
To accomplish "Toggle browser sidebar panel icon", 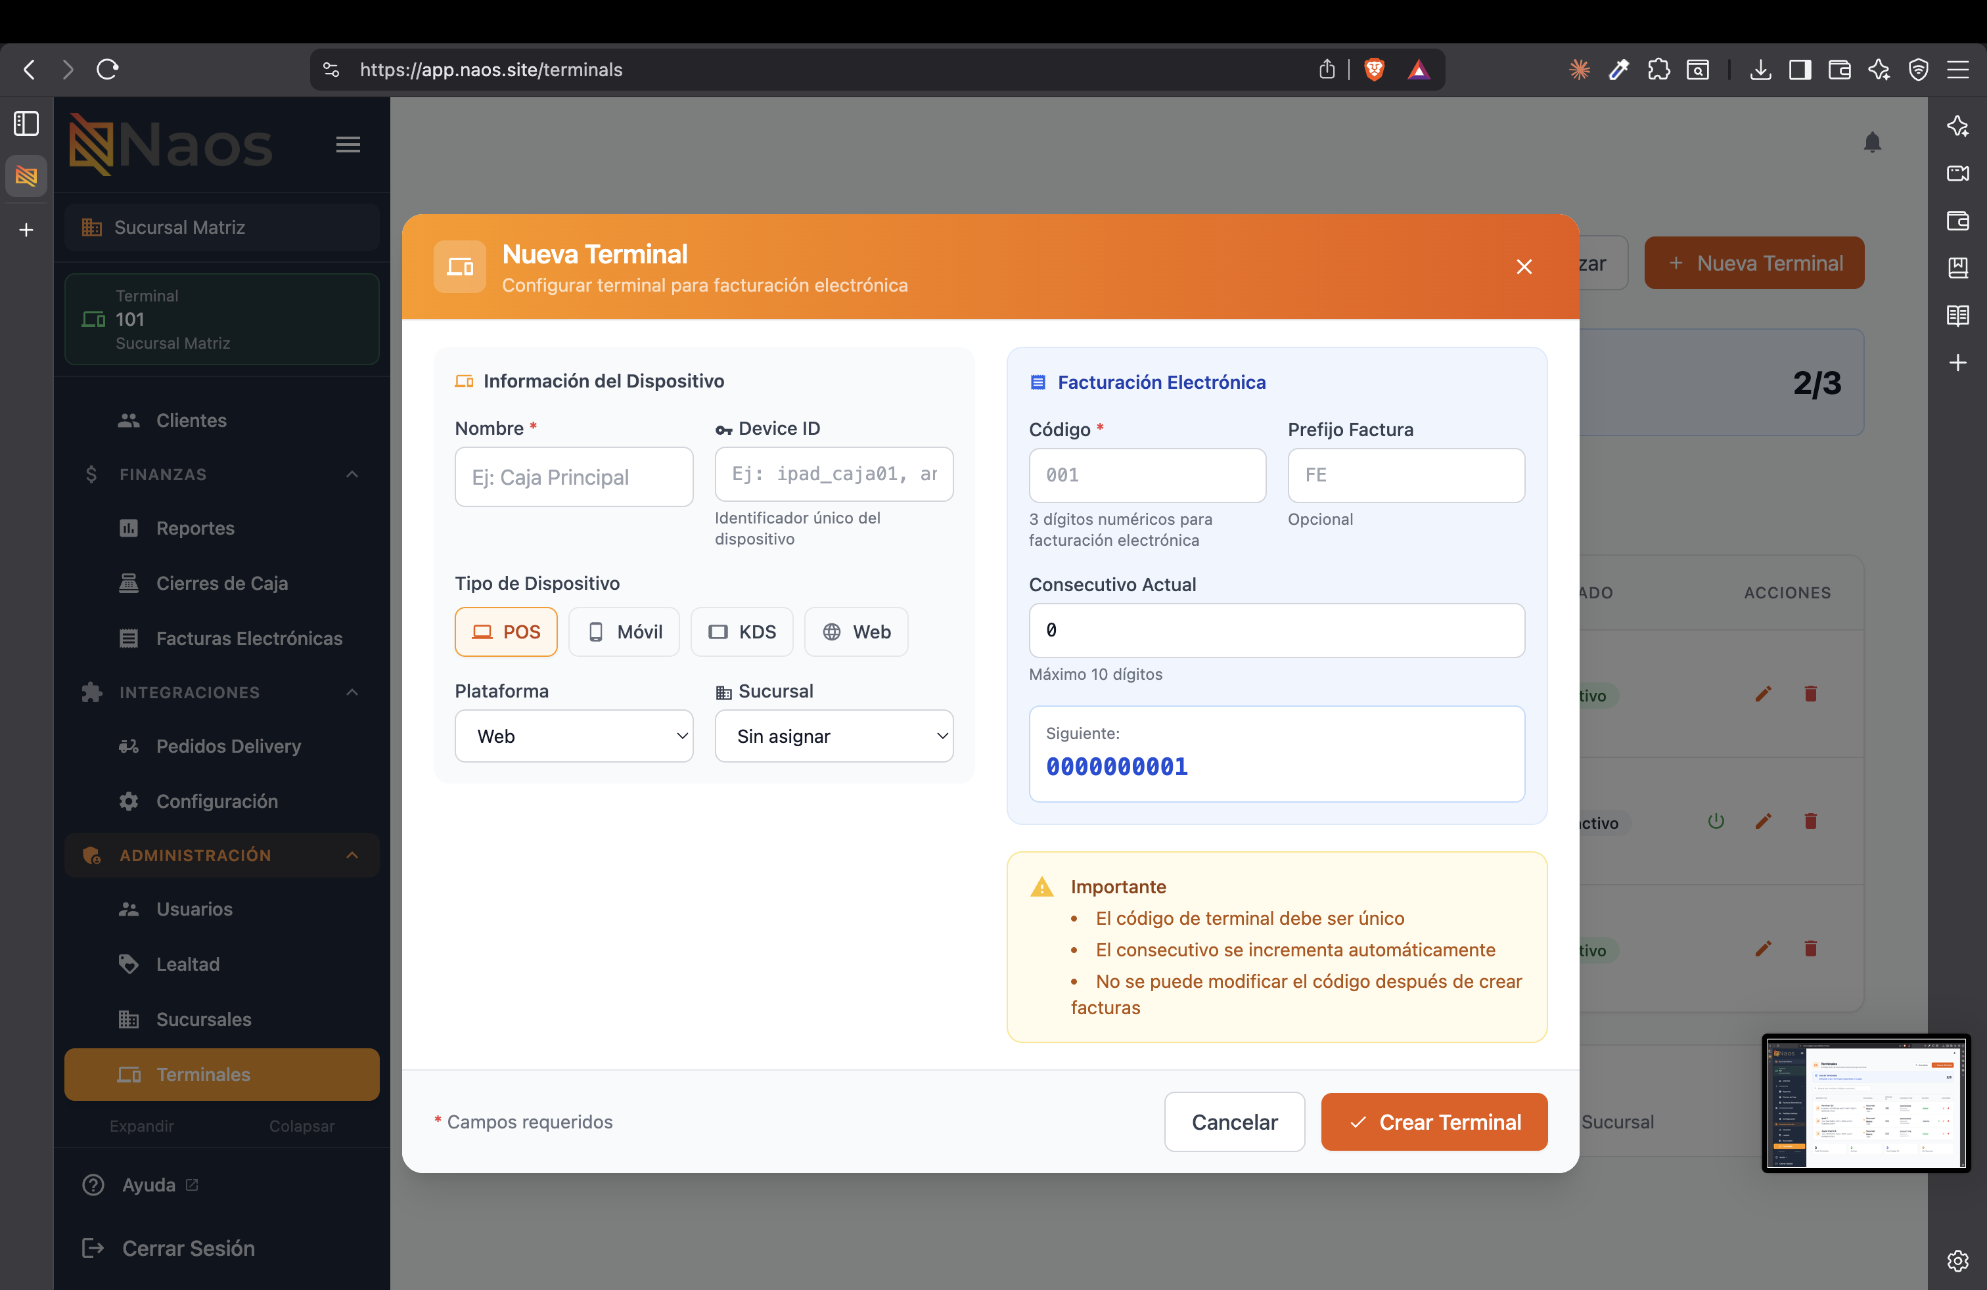I will (x=1800, y=69).
